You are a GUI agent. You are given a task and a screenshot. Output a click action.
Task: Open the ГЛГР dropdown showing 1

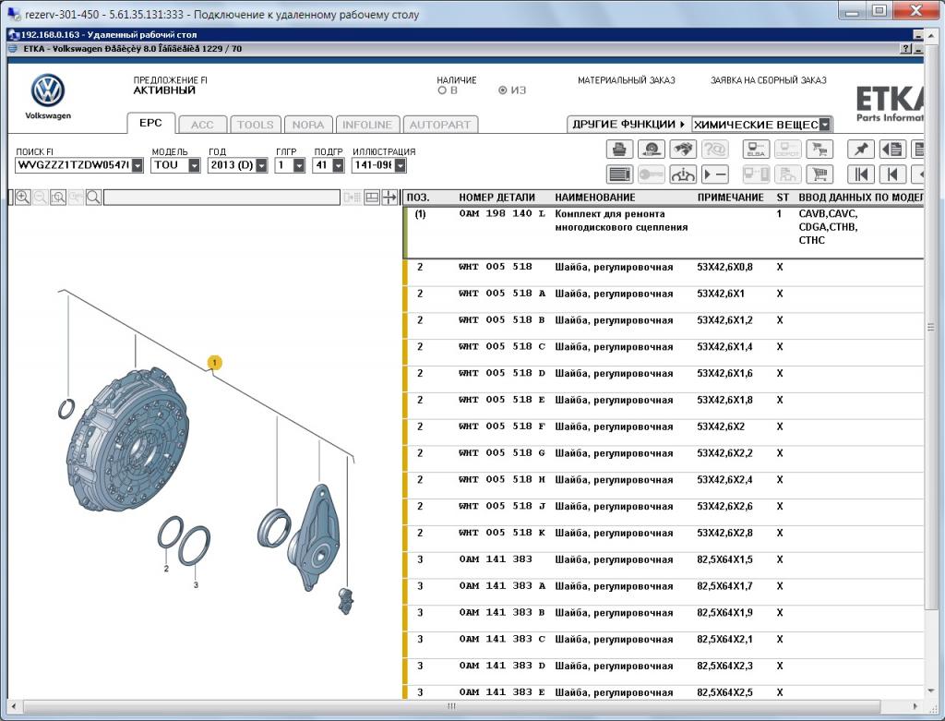coord(299,165)
